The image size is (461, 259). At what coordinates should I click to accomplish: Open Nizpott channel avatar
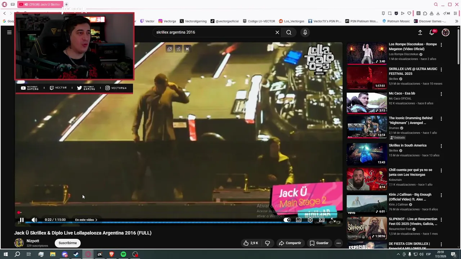[19, 243]
